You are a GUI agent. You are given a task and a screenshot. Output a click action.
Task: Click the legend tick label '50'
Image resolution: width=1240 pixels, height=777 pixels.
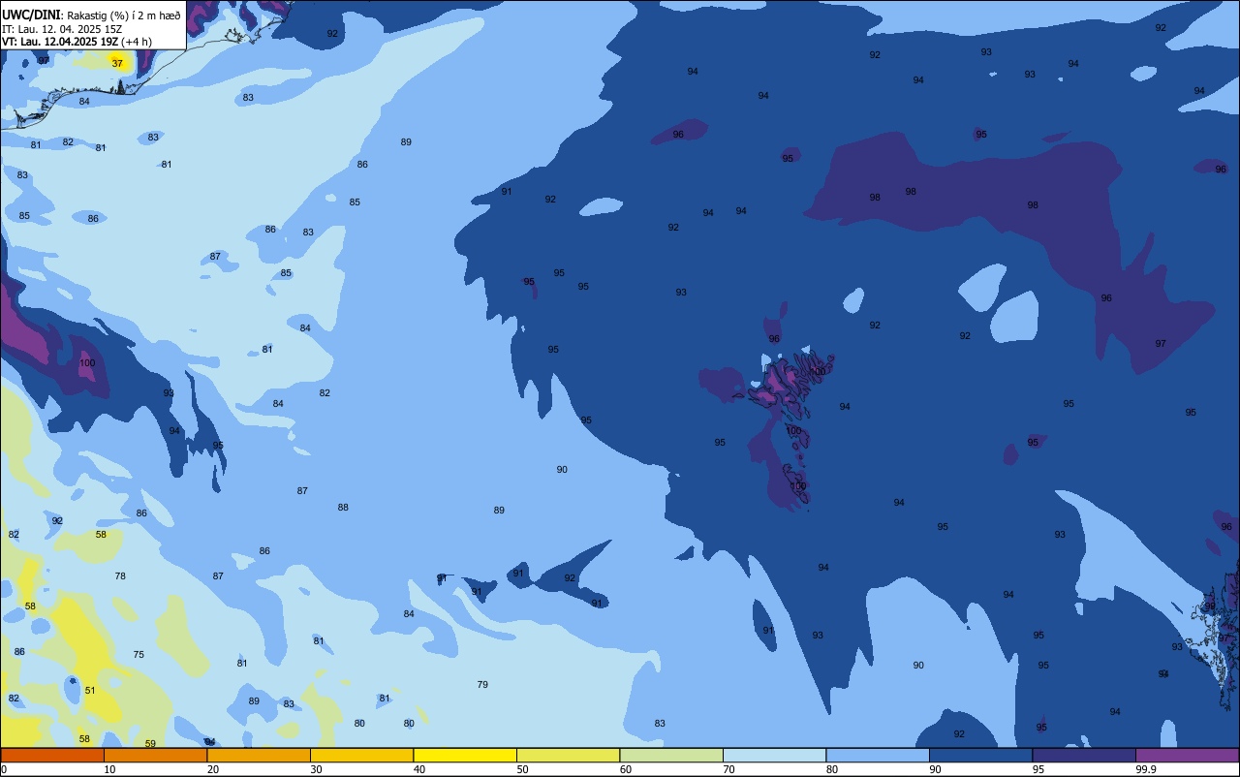522,769
